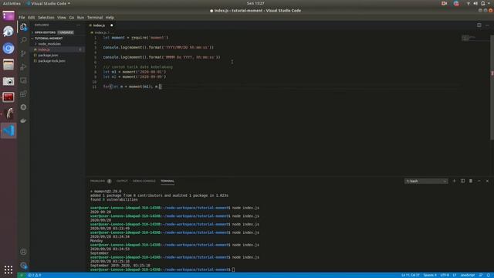Switch to the Output panel tab
The width and height of the screenshot is (494, 278).
(x=122, y=181)
